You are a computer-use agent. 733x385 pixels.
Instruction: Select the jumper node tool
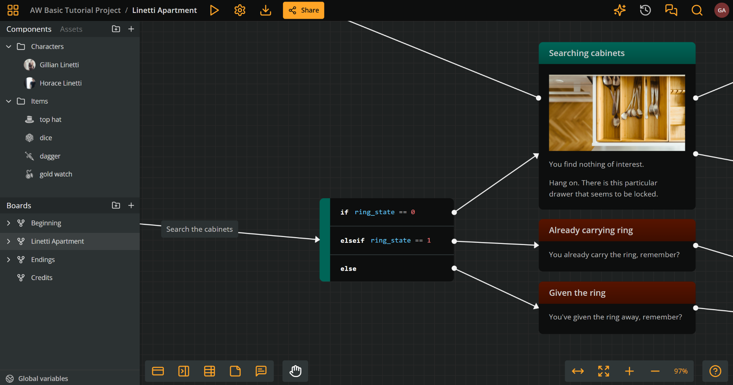coord(184,371)
